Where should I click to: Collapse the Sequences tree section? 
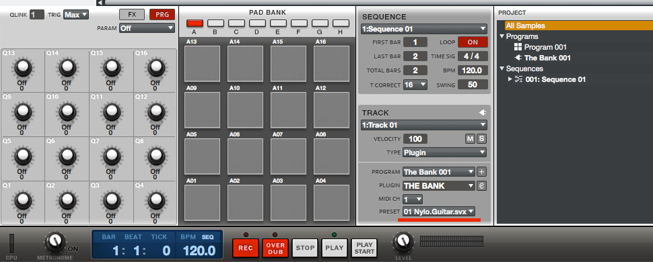[x=502, y=69]
